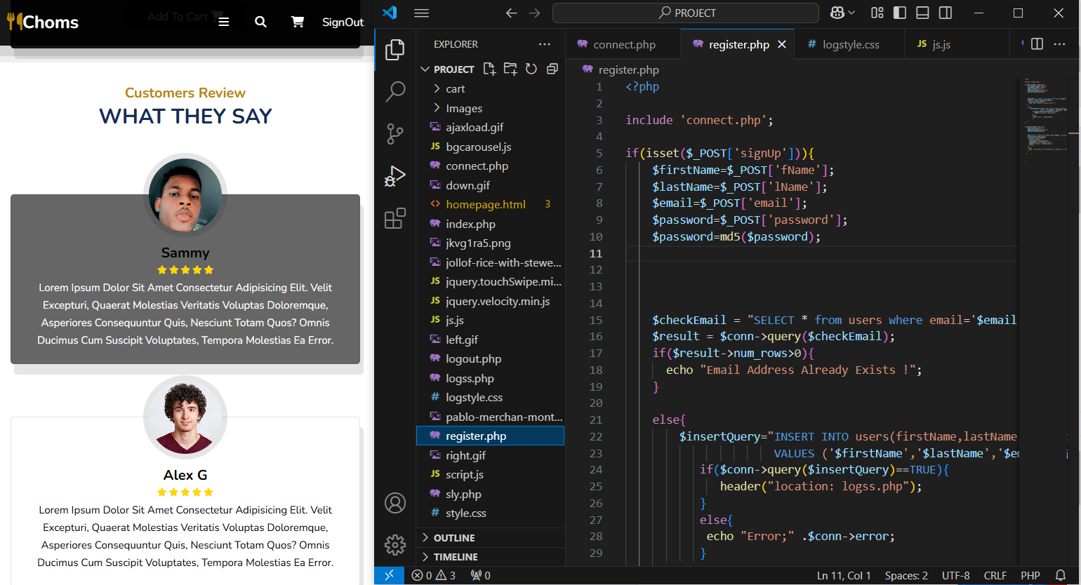Click the New Folder icon in Explorer
Image resolution: width=1081 pixels, height=585 pixels.
pyautogui.click(x=510, y=69)
